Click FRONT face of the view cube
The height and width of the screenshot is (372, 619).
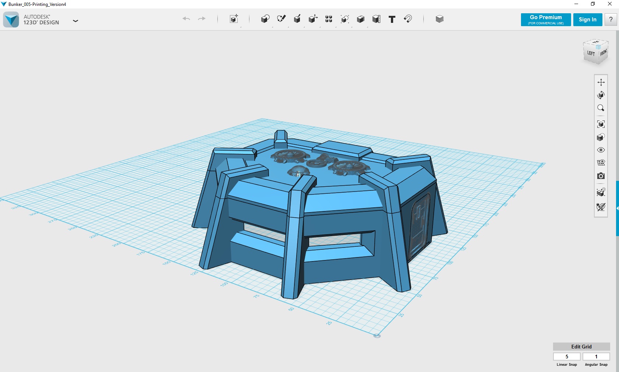[x=603, y=53]
